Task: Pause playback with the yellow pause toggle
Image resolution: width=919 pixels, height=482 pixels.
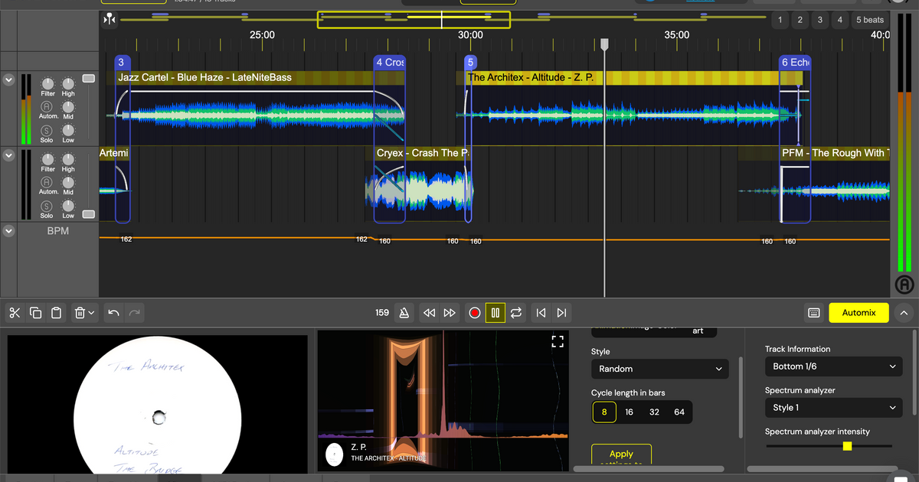Action: tap(495, 312)
